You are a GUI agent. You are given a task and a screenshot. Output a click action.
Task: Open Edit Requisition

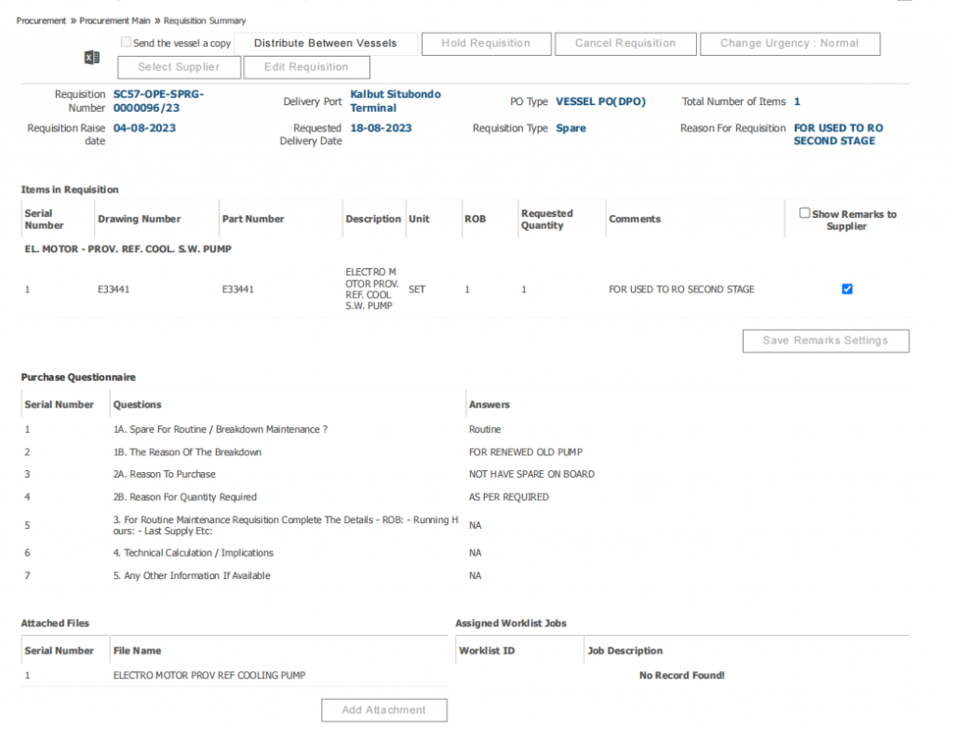pyautogui.click(x=306, y=67)
